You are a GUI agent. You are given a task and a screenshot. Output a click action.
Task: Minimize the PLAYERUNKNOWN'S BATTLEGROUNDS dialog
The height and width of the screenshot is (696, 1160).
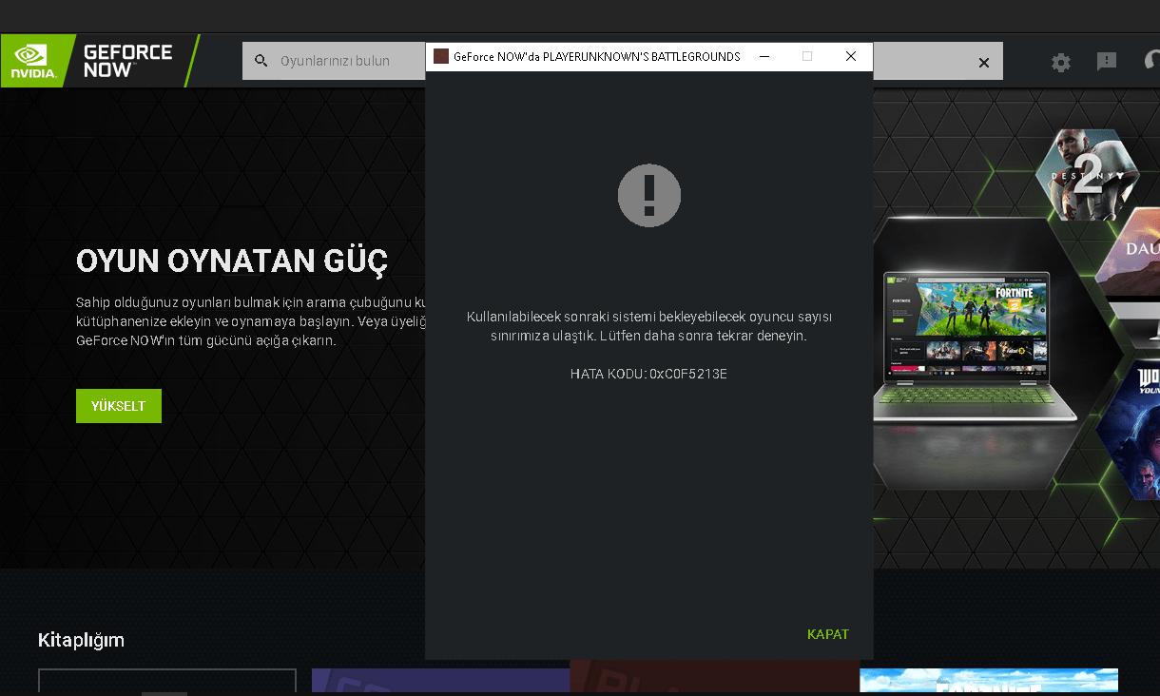[x=764, y=56]
